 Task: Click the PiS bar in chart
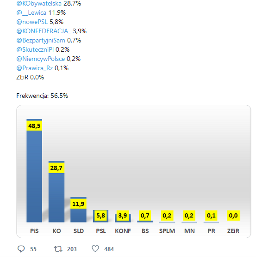coord(34,170)
